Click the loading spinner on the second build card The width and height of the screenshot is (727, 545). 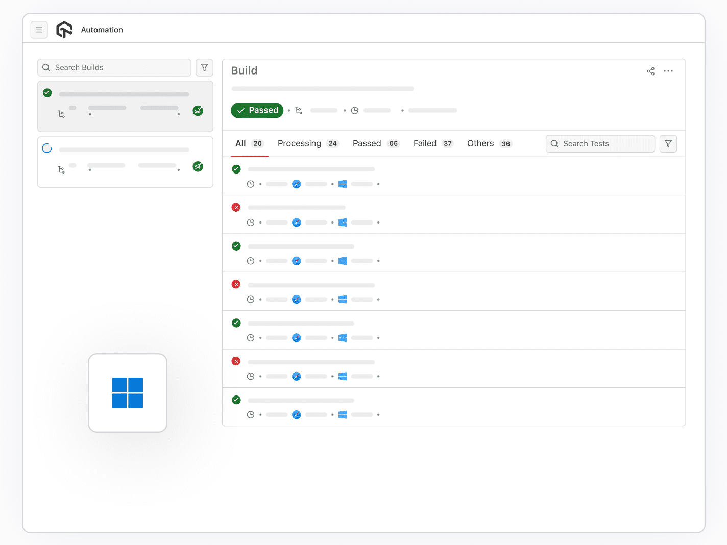pyautogui.click(x=47, y=147)
